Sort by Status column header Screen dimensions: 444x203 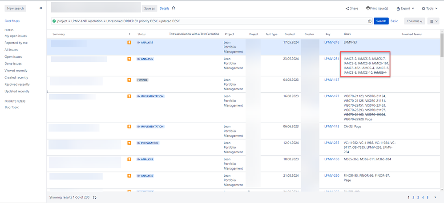[141, 34]
